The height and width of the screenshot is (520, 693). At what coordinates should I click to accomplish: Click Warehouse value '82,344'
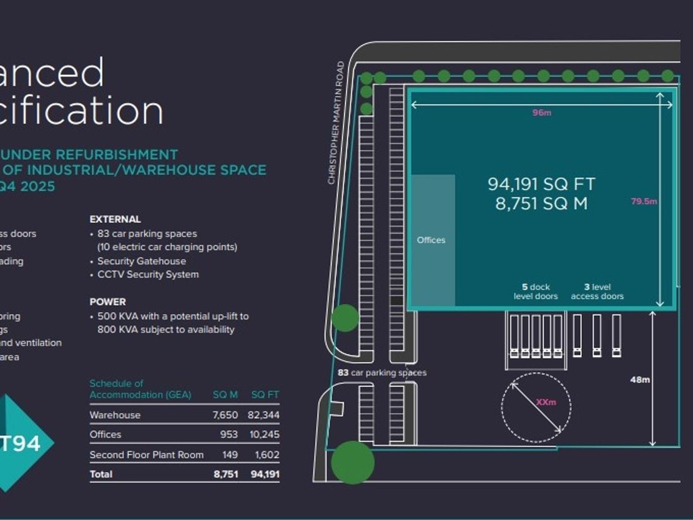point(263,415)
